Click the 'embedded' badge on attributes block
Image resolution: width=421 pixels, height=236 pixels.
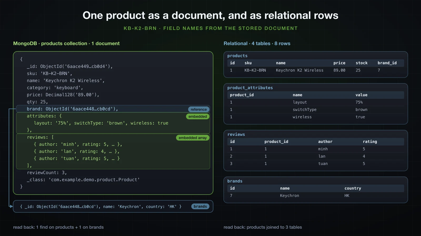198,116
